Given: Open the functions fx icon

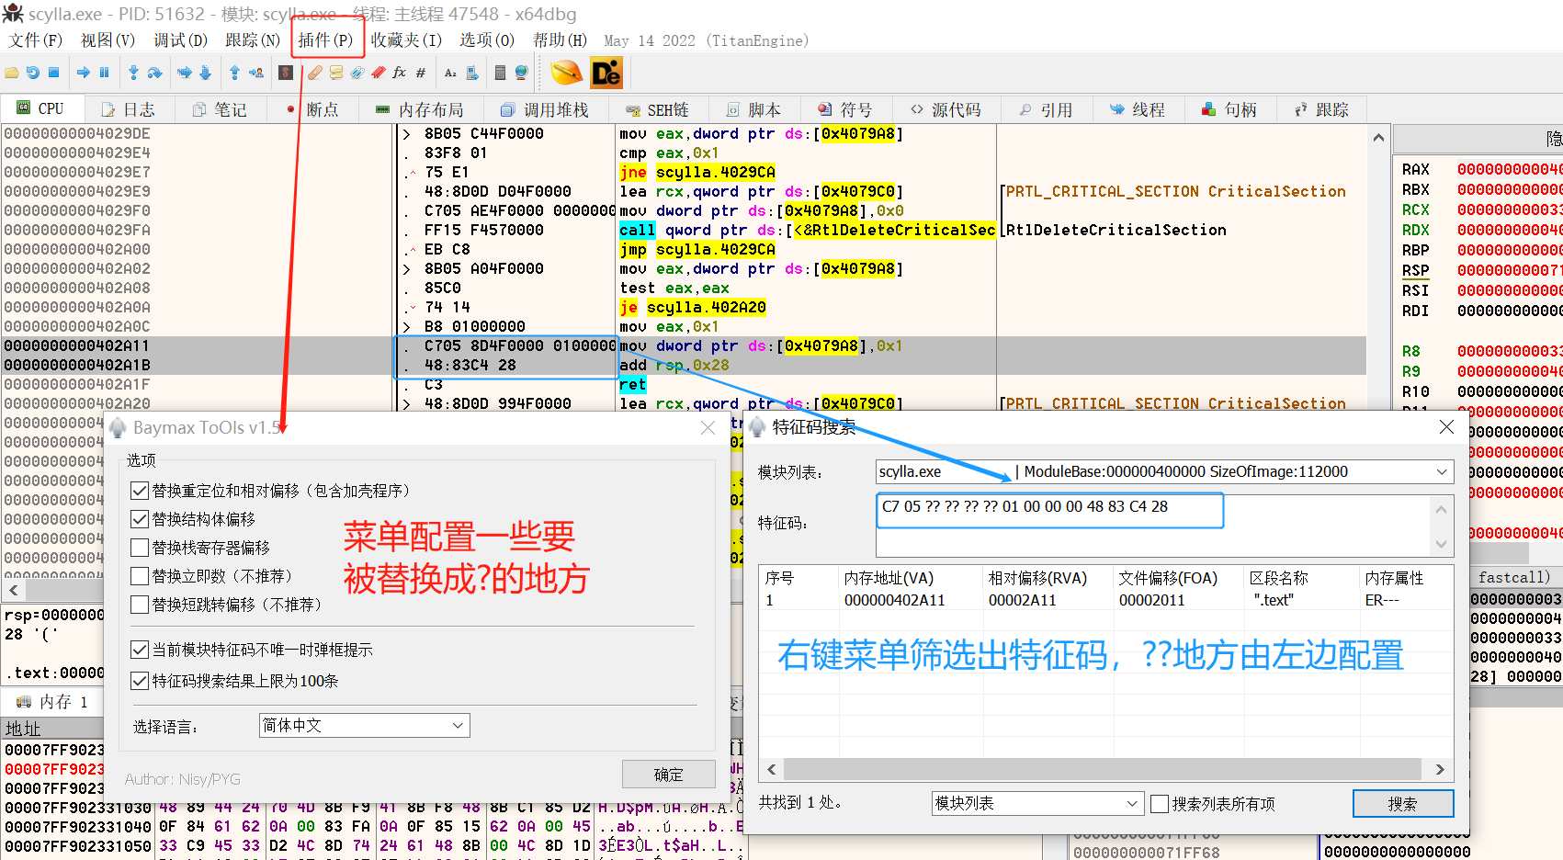Looking at the screenshot, I should tap(400, 73).
